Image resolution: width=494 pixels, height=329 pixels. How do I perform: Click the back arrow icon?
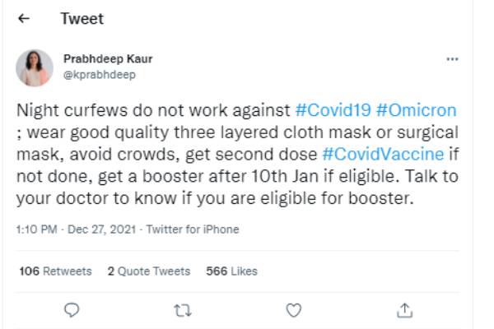[23, 18]
